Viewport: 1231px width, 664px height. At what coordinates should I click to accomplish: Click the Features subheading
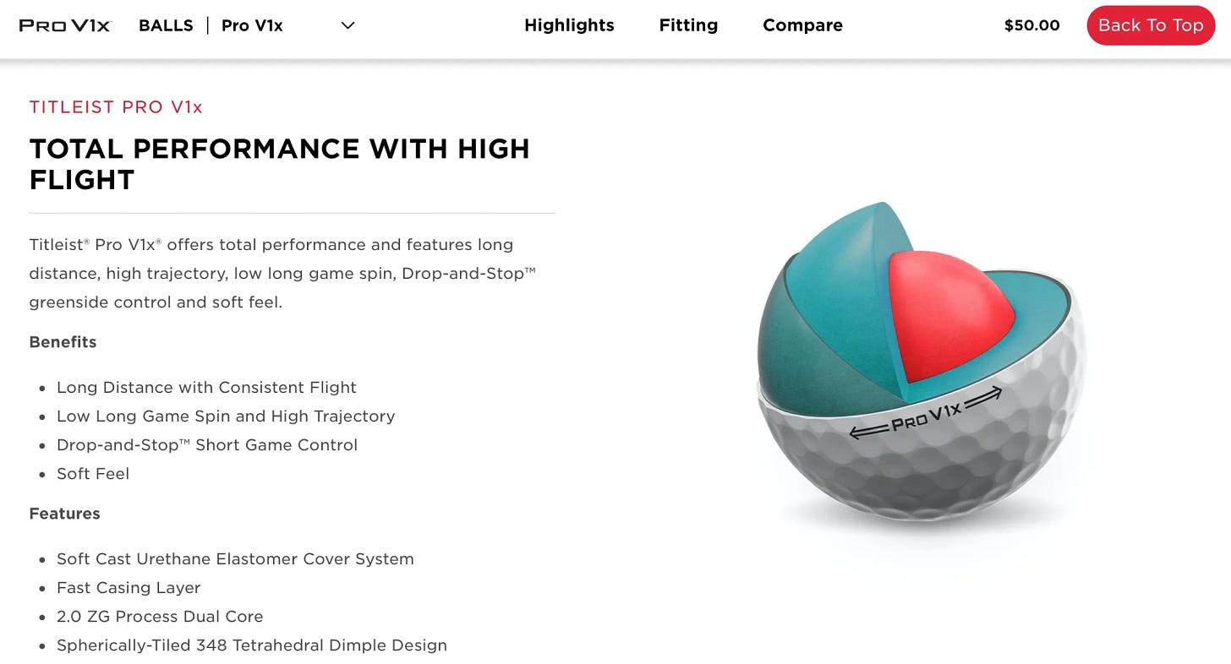[x=64, y=514]
